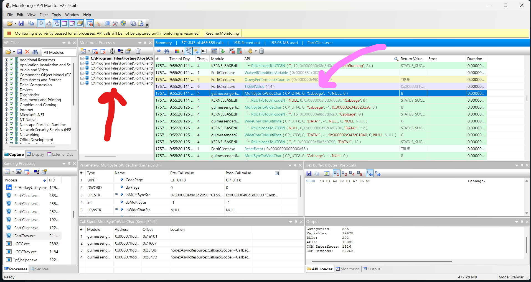Open the Tools menu

[x=56, y=15]
